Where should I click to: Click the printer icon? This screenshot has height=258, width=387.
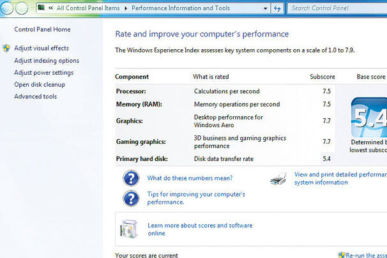(x=278, y=179)
